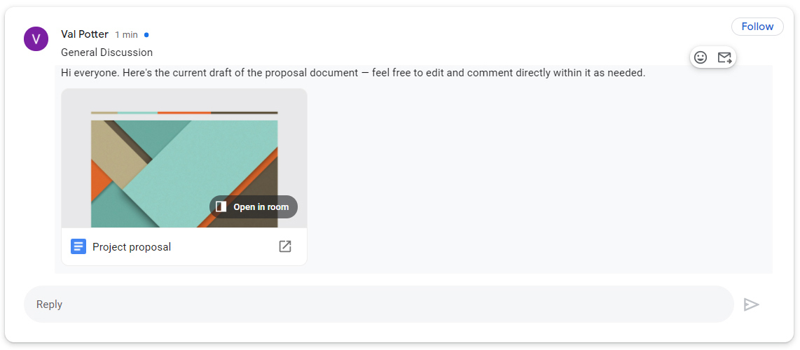
Task: Send the reply with the arrow icon
Action: click(x=751, y=304)
